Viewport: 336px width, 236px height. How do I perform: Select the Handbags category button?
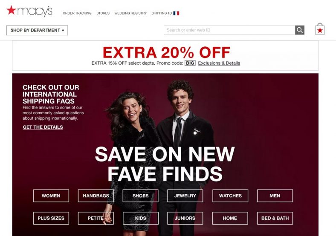96,196
